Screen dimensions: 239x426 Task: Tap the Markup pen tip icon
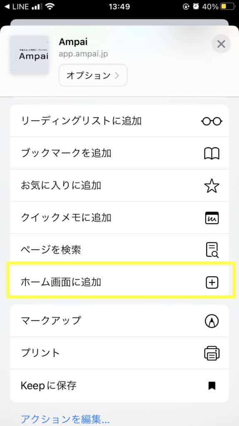pos(212,321)
